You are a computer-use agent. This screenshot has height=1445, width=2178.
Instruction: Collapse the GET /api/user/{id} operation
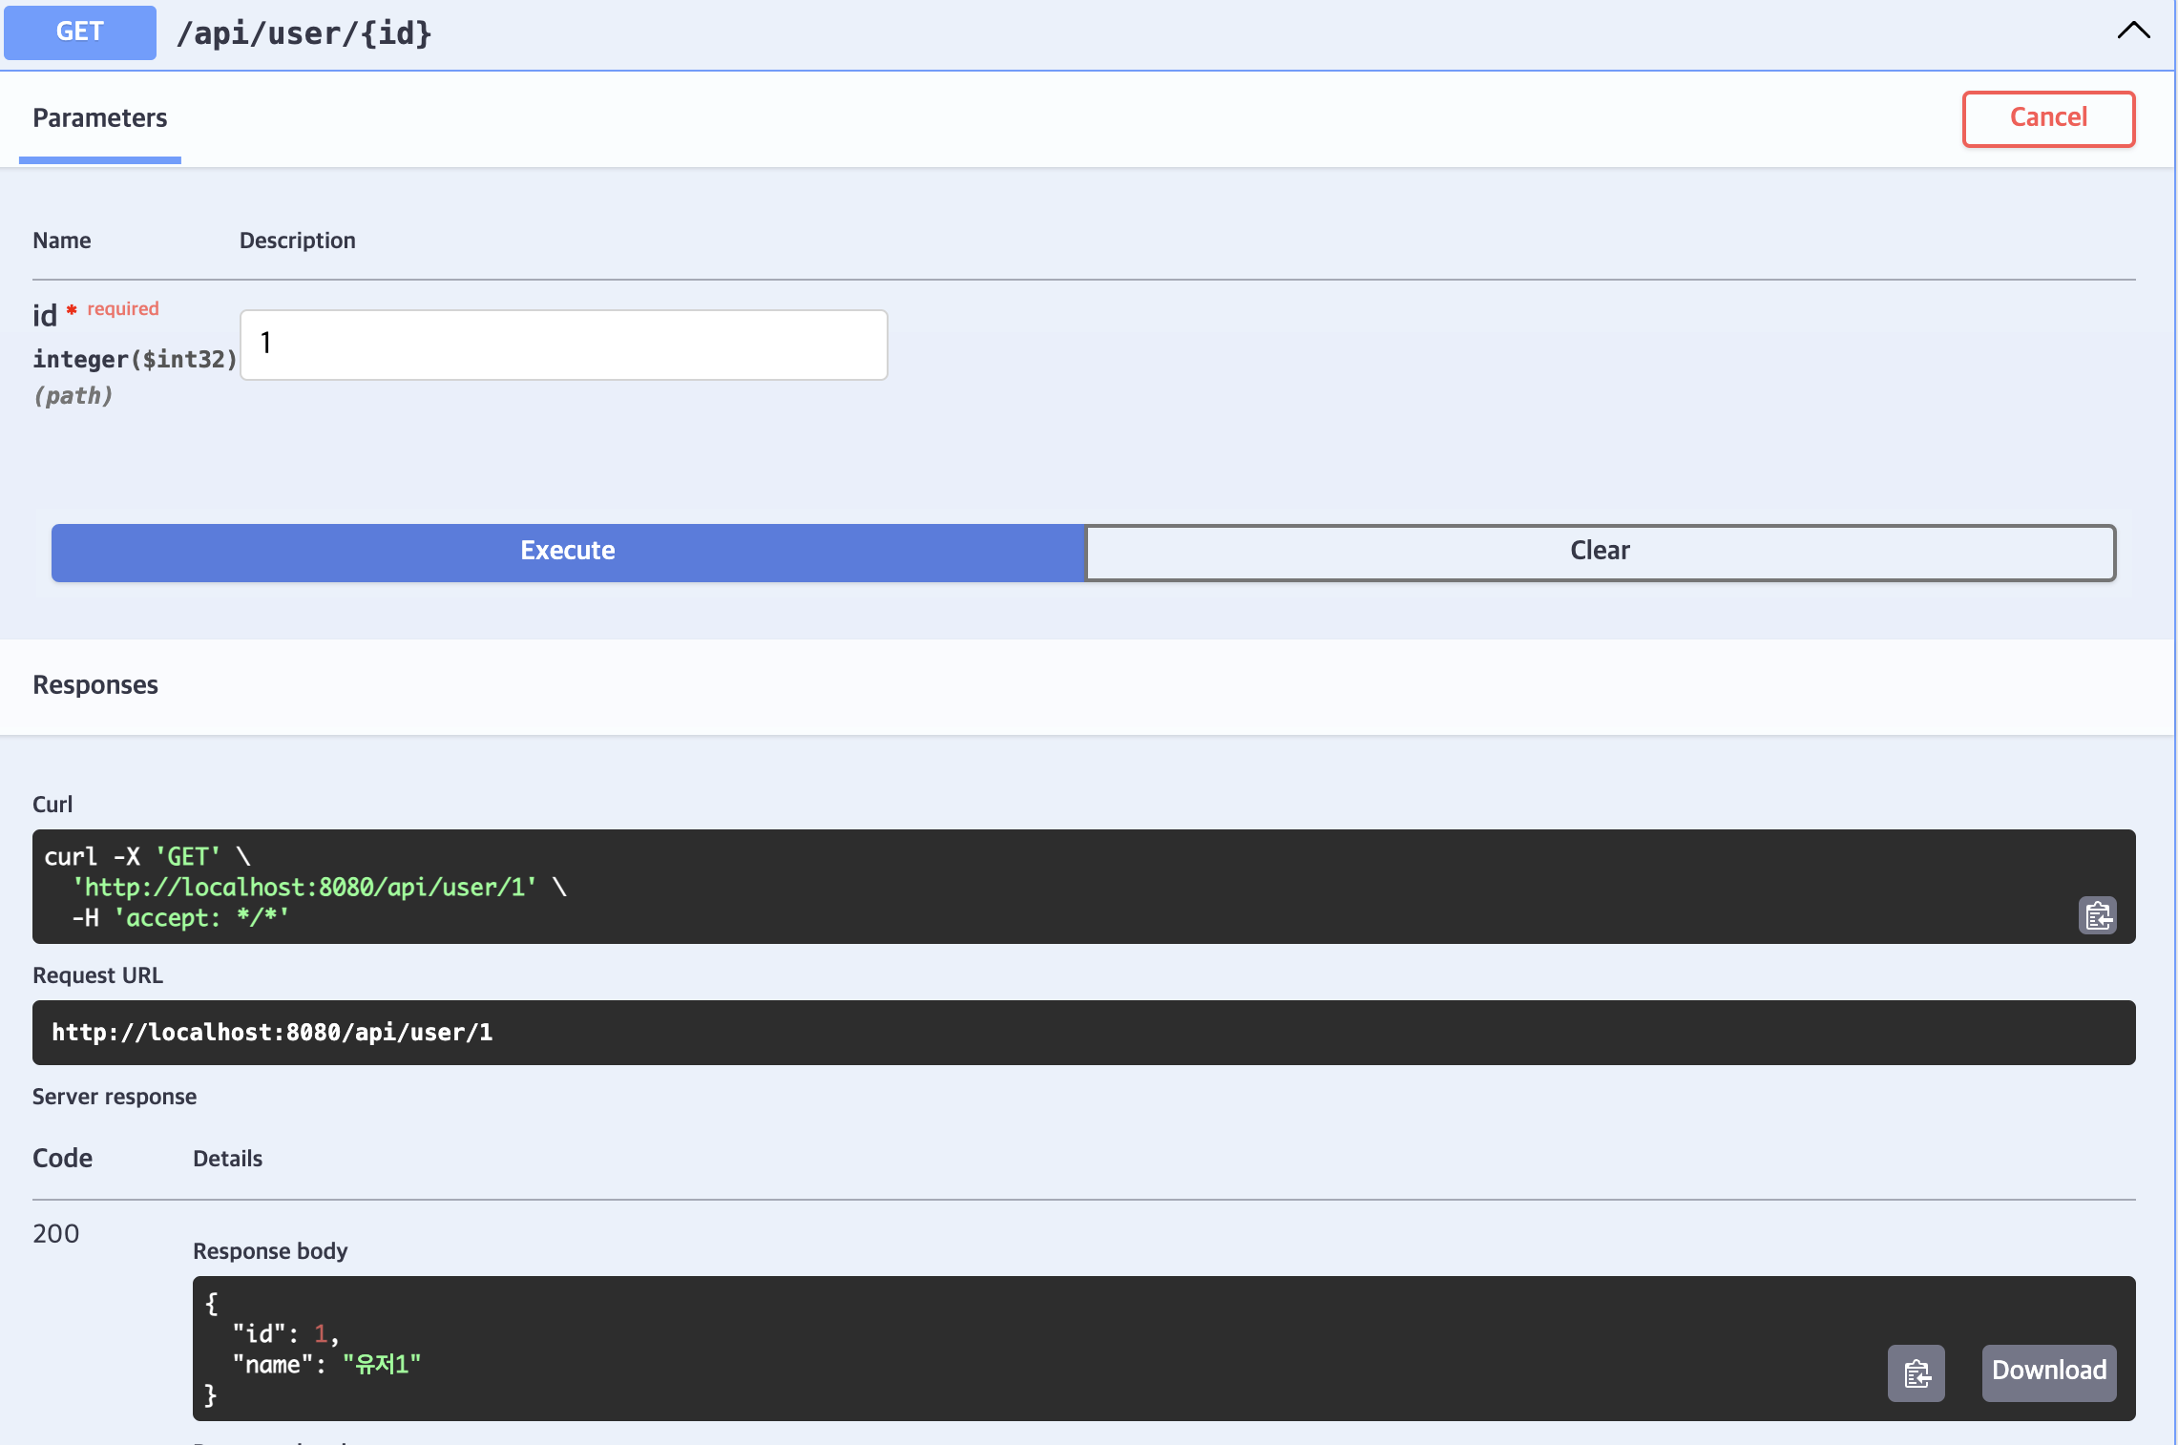tap(2133, 31)
